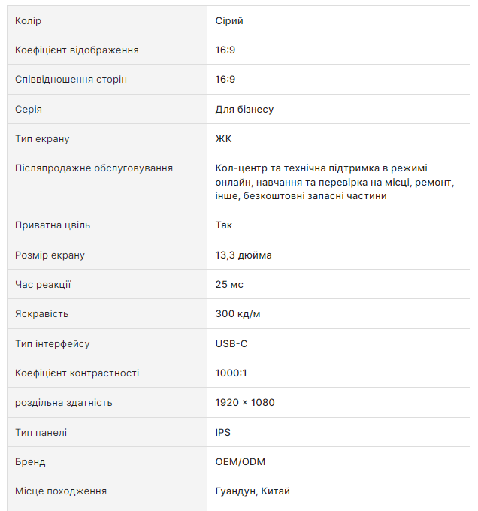The width and height of the screenshot is (478, 511).
Task: Click the "ЖК" screen type value
Action: (224, 138)
